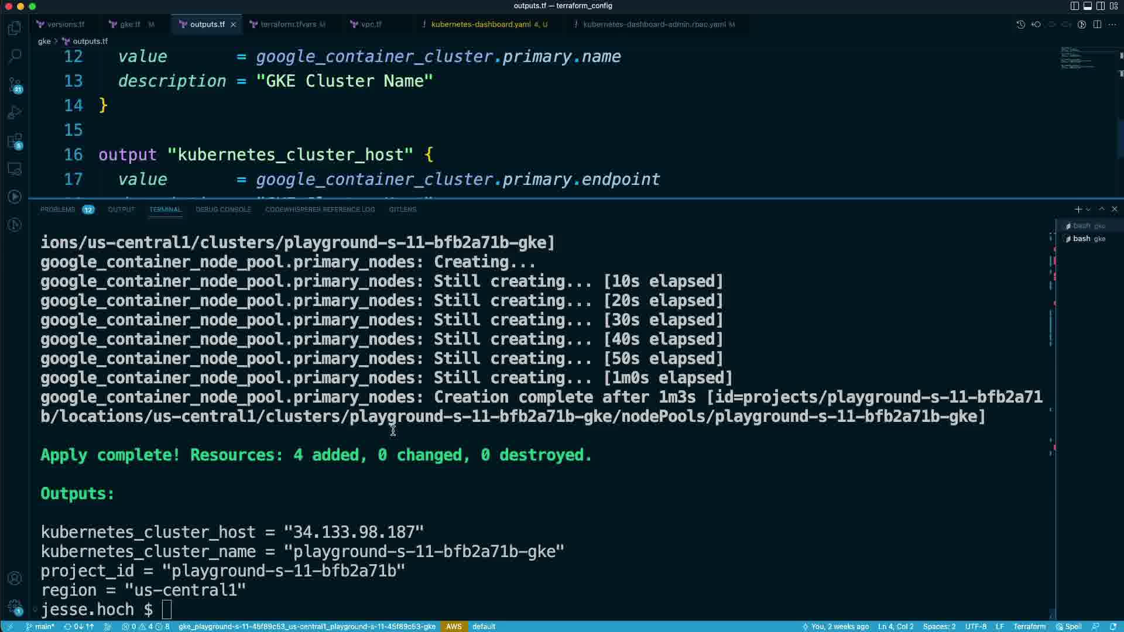The image size is (1124, 632).
Task: Open the editor More Actions ellipsis menu
Action: click(1112, 25)
